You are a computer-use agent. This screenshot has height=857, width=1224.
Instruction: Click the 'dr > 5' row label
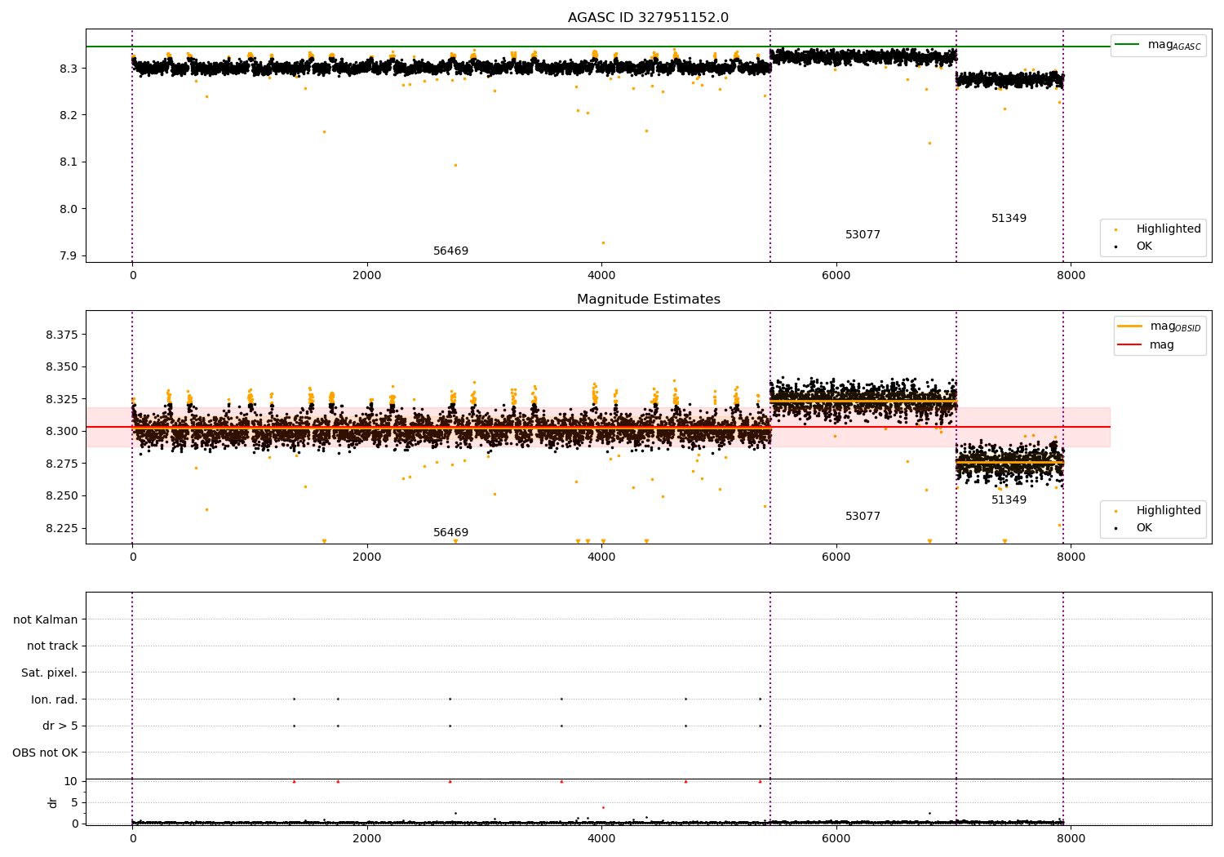click(60, 726)
